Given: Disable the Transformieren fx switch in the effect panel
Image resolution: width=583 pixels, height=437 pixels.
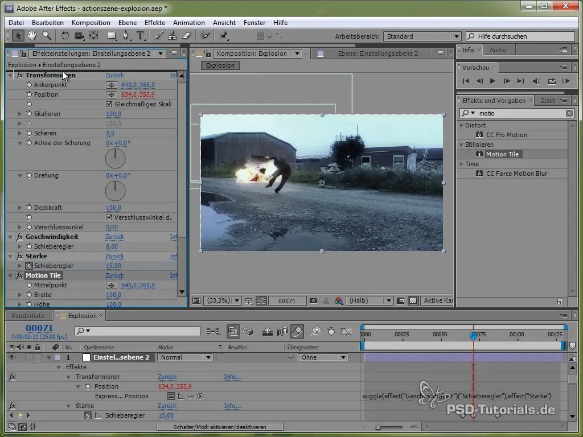Looking at the screenshot, I should coord(20,76).
